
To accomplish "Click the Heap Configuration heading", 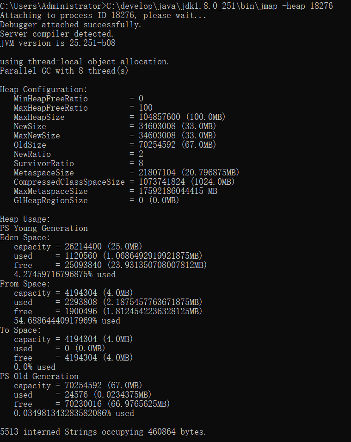I will [43, 89].
